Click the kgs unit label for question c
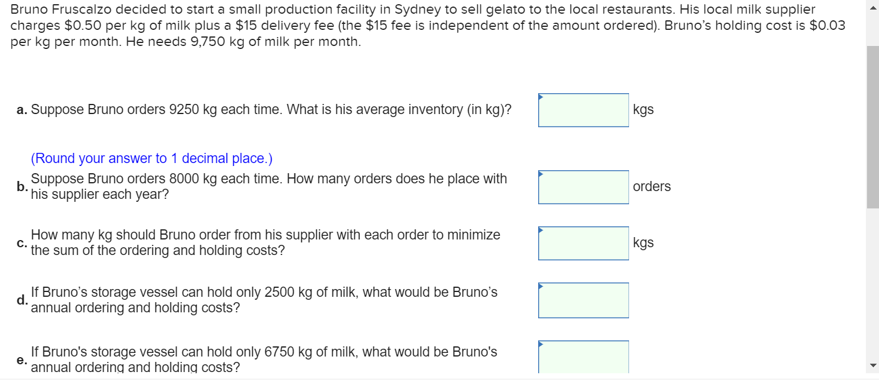The height and width of the screenshot is (381, 879). 643,242
